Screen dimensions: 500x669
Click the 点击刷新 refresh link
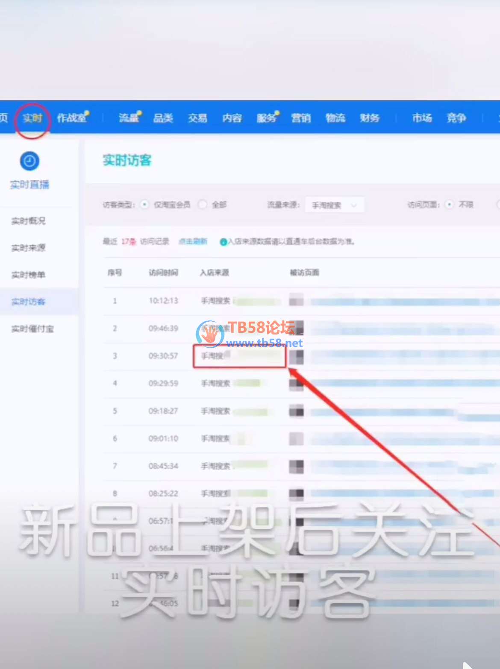[193, 241]
